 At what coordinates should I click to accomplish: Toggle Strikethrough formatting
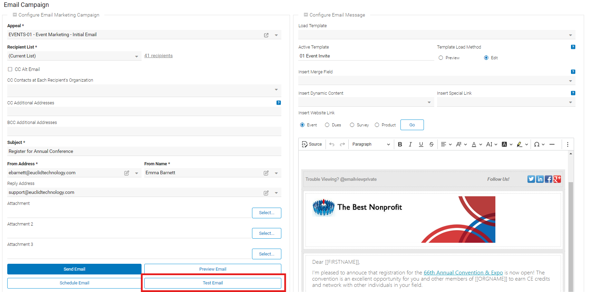click(431, 144)
